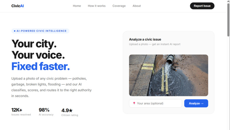Click 'Upload a photo — get an instant AI report'
Viewport: 230px width, 130px height.
[155, 44]
